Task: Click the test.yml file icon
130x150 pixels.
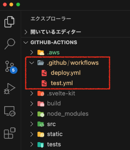Action: click(x=44, y=83)
